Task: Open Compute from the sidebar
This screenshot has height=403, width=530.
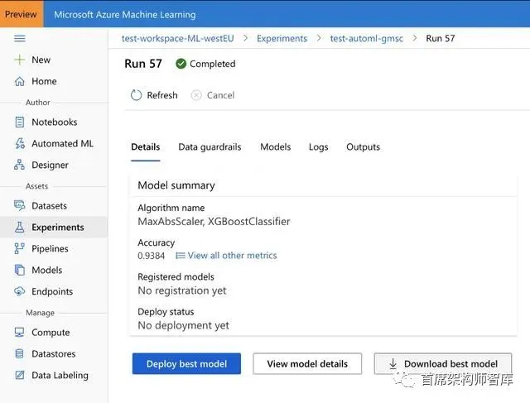Action: [x=51, y=333]
